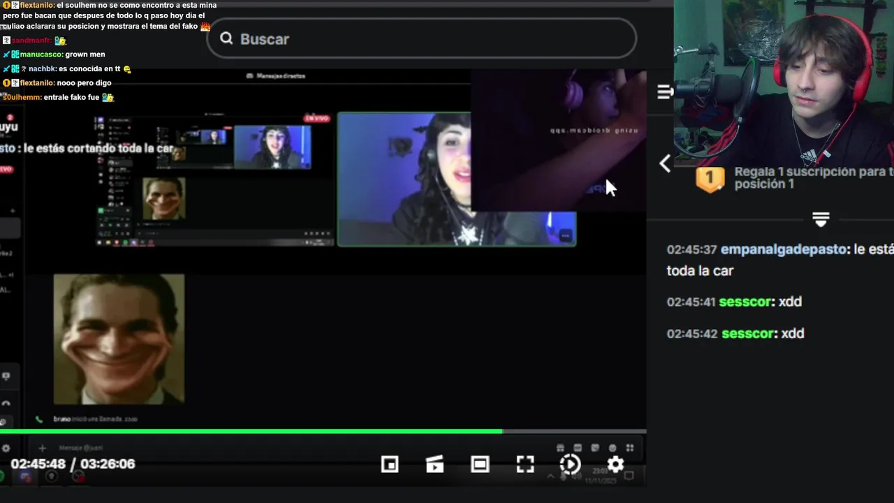This screenshot has height=503, width=894.
Task: Click sesscor's name on the 02:45:42 message
Action: coord(747,333)
